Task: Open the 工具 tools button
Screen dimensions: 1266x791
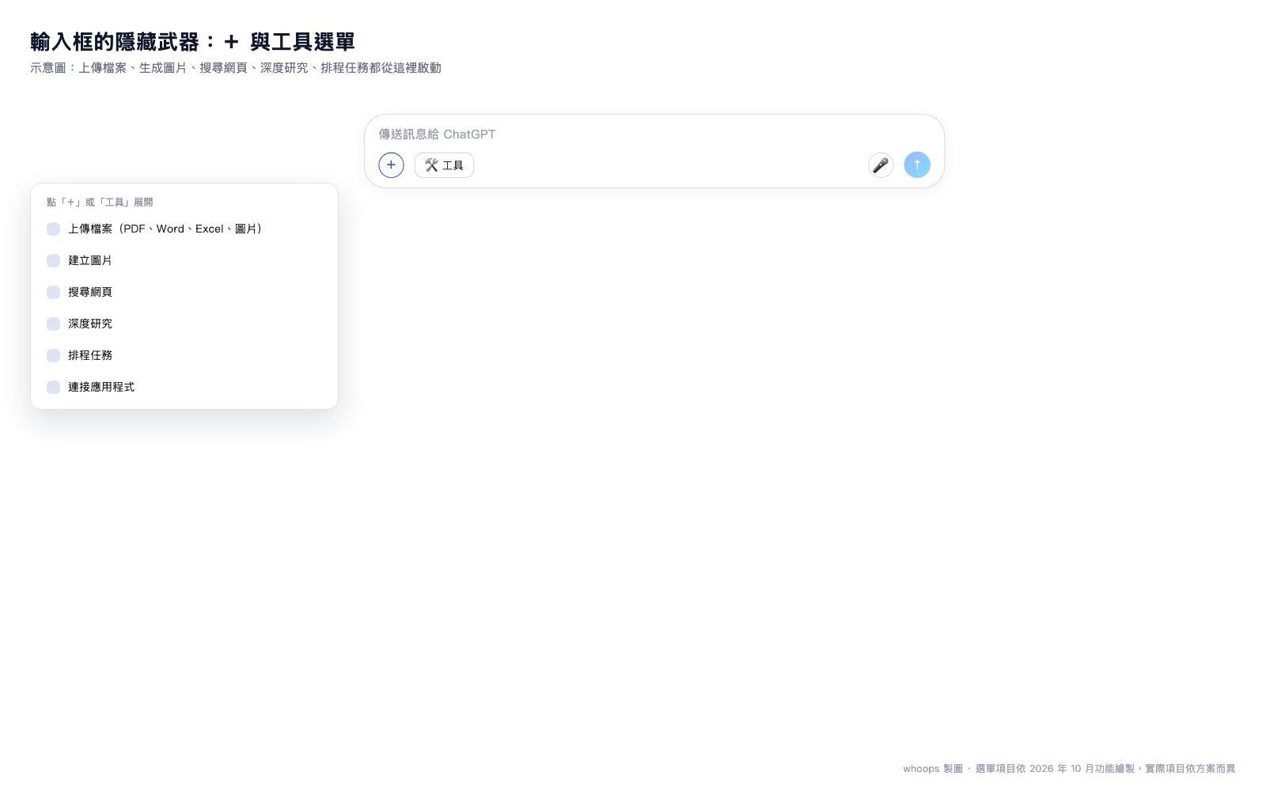Action: coord(444,165)
